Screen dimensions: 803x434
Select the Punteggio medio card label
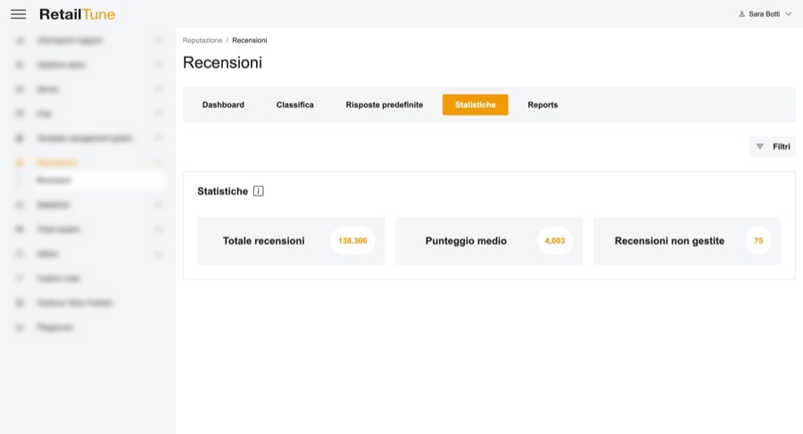click(466, 241)
